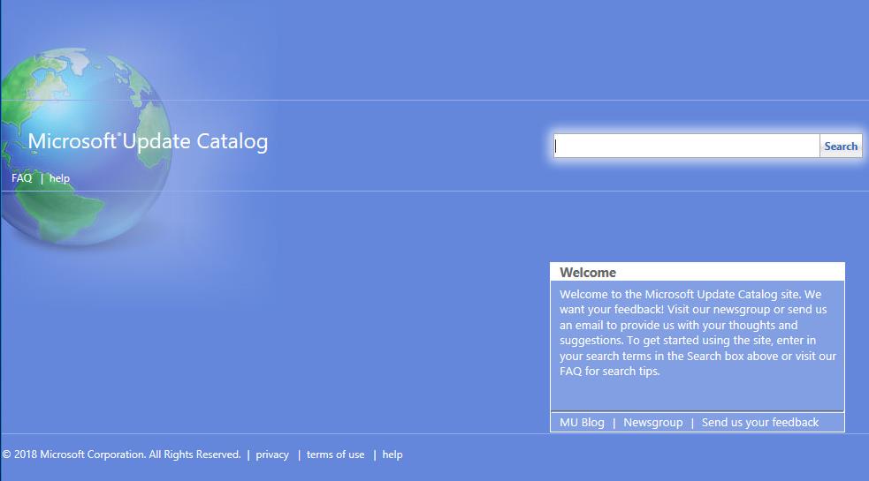Open the Newsgroup link
The image size is (869, 481).
coord(653,423)
